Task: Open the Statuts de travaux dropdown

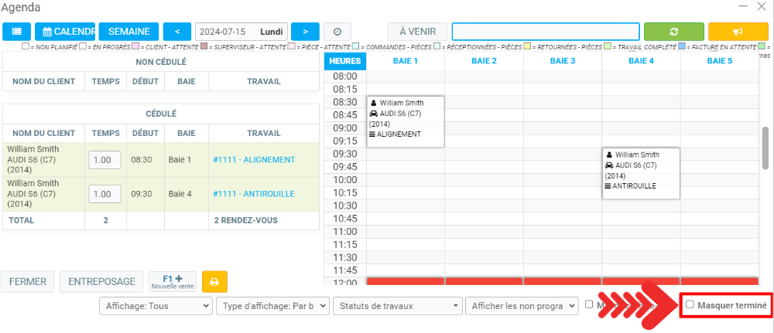Action: 397,306
